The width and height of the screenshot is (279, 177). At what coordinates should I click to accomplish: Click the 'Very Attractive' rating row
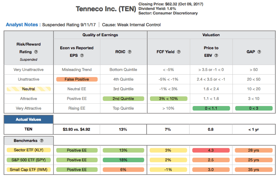28,108
